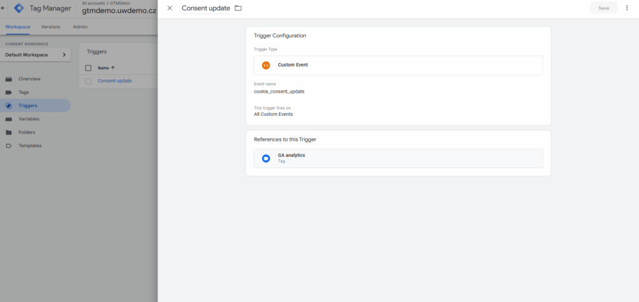639x302 pixels.
Task: Open the Consent update trigger link
Action: [114, 81]
